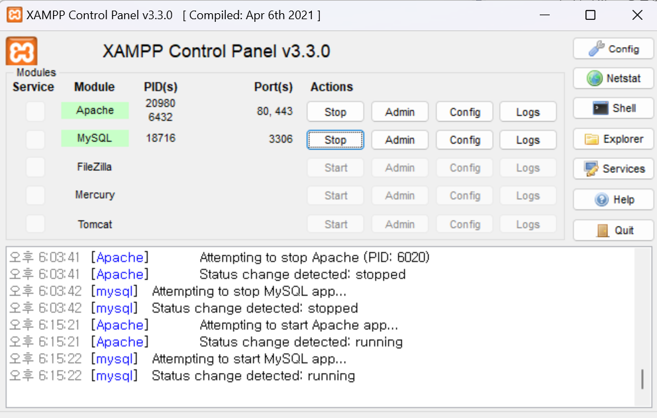This screenshot has height=418, width=657.
Task: Open Netstat with the globe icon
Action: point(613,78)
